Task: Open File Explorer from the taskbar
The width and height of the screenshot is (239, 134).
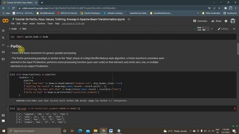Action: 96,131
